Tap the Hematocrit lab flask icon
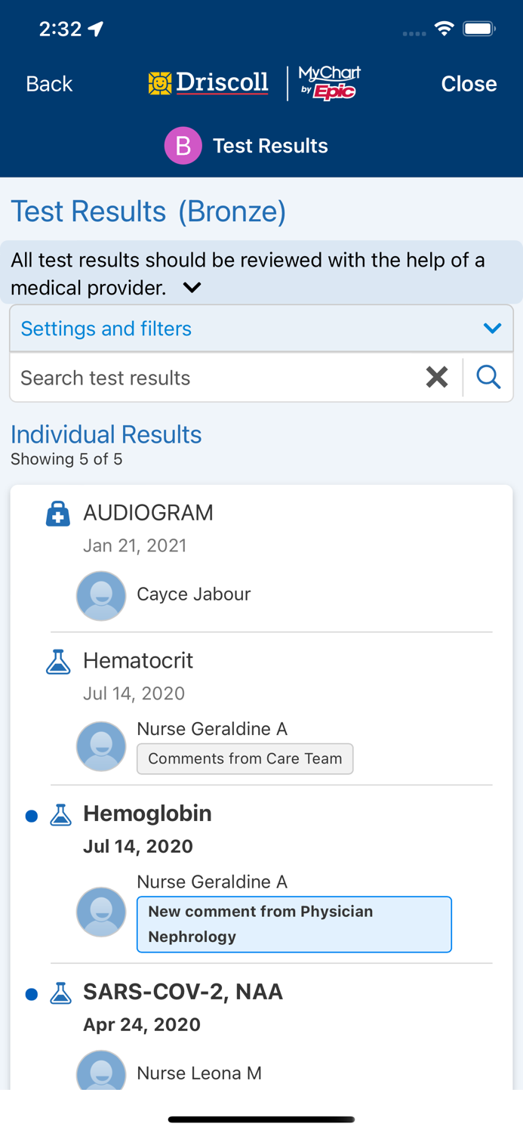Image resolution: width=523 pixels, height=1133 pixels. [x=58, y=662]
